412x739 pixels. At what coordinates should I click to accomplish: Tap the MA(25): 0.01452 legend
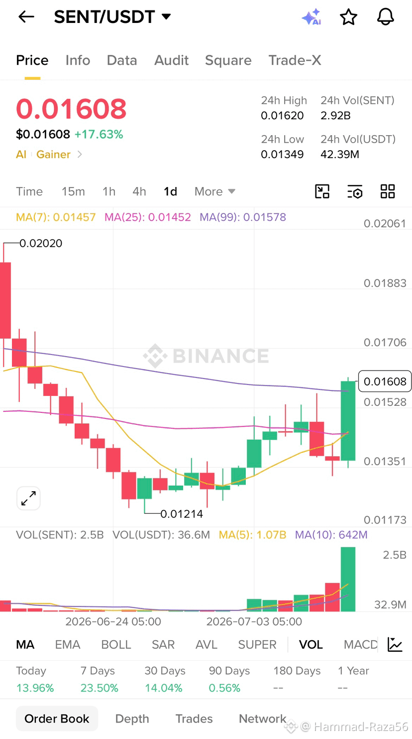pyautogui.click(x=148, y=217)
